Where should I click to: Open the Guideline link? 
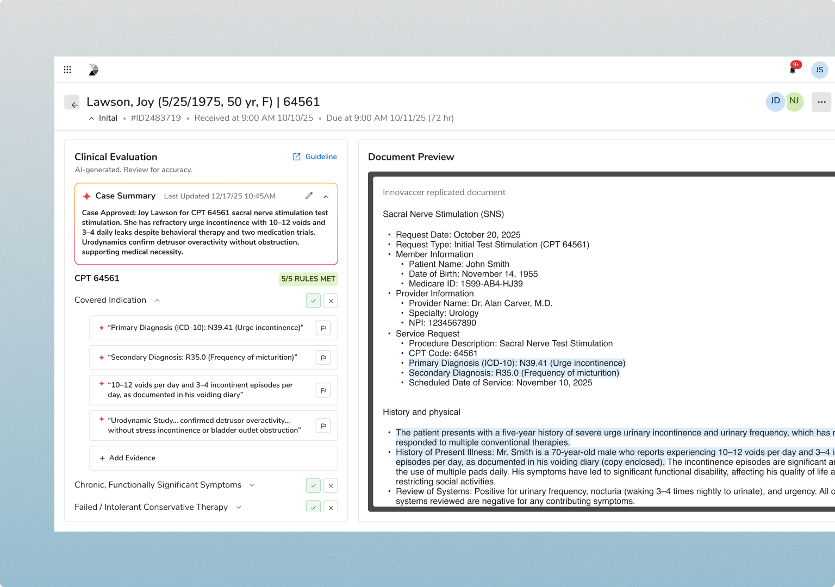tap(321, 157)
